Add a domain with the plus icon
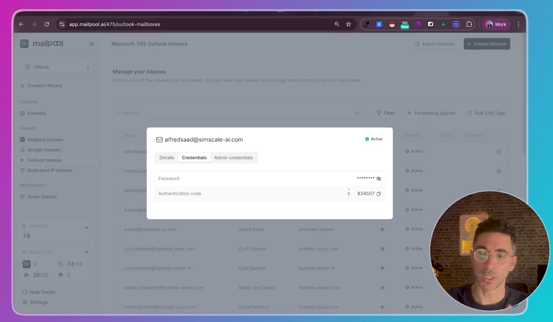This screenshot has height=322, width=553. click(x=86, y=227)
